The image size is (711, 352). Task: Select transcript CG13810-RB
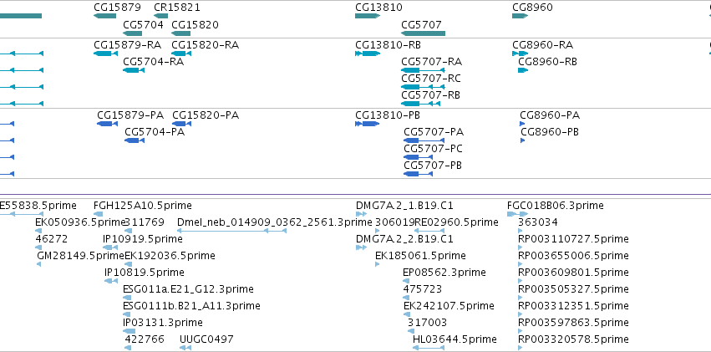pyautogui.click(x=368, y=54)
